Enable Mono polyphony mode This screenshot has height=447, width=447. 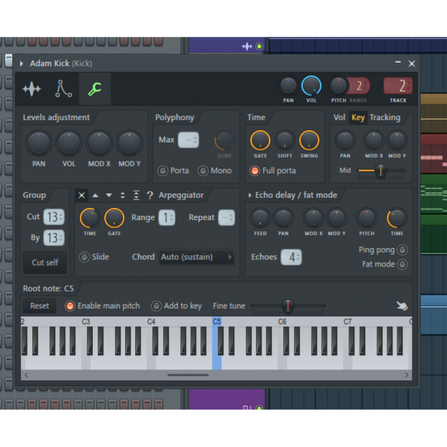[203, 171]
